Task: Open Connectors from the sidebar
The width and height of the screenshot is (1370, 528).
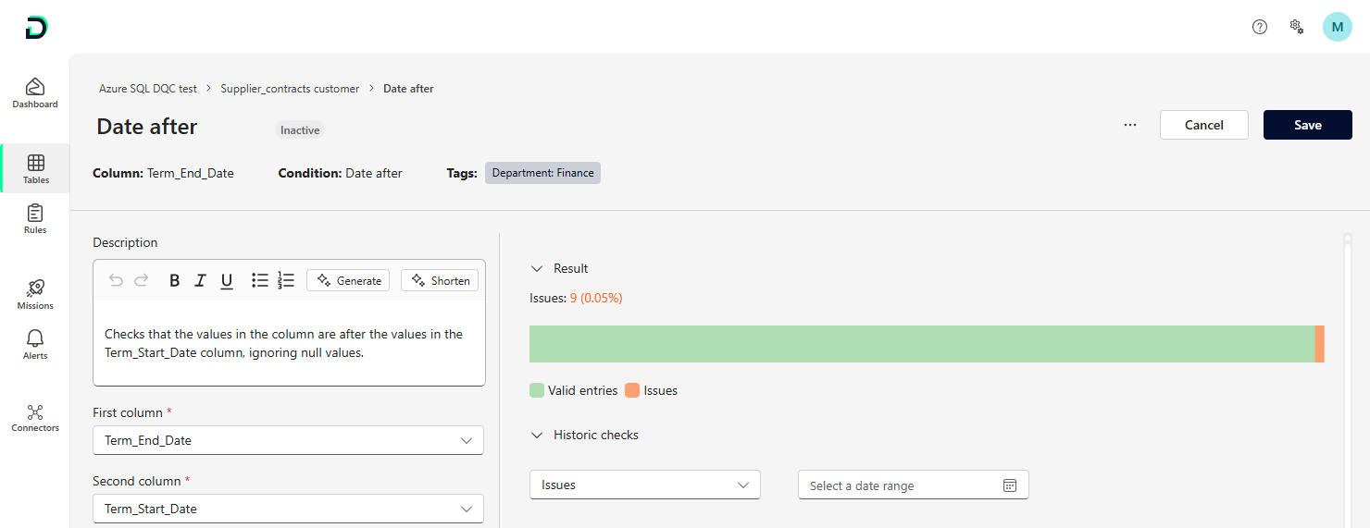Action: point(35,417)
